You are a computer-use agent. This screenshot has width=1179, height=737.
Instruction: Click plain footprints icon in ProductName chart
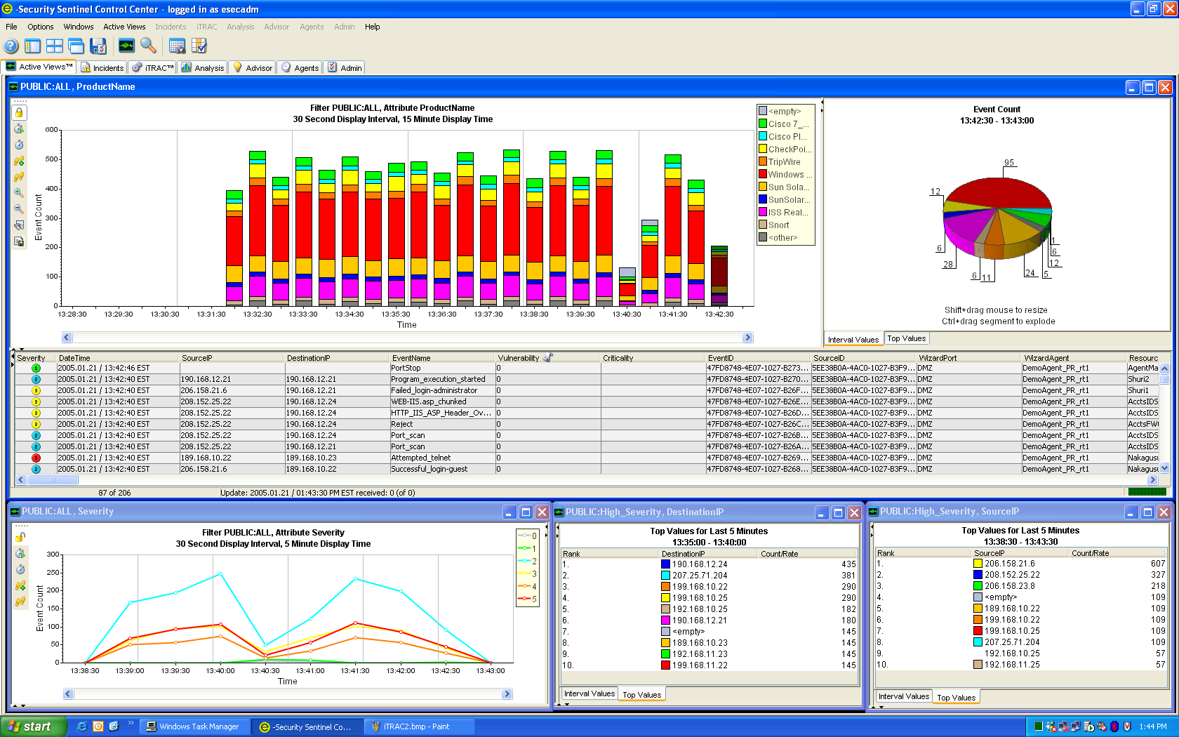click(19, 177)
